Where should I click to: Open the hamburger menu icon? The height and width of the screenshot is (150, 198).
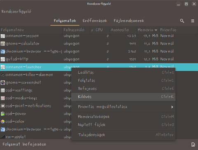coord(193,21)
